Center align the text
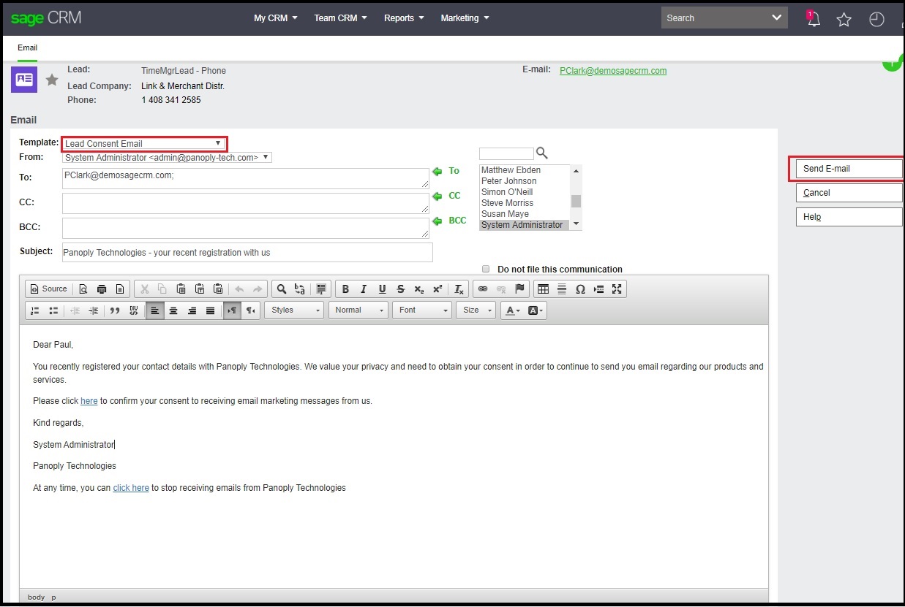 173,310
